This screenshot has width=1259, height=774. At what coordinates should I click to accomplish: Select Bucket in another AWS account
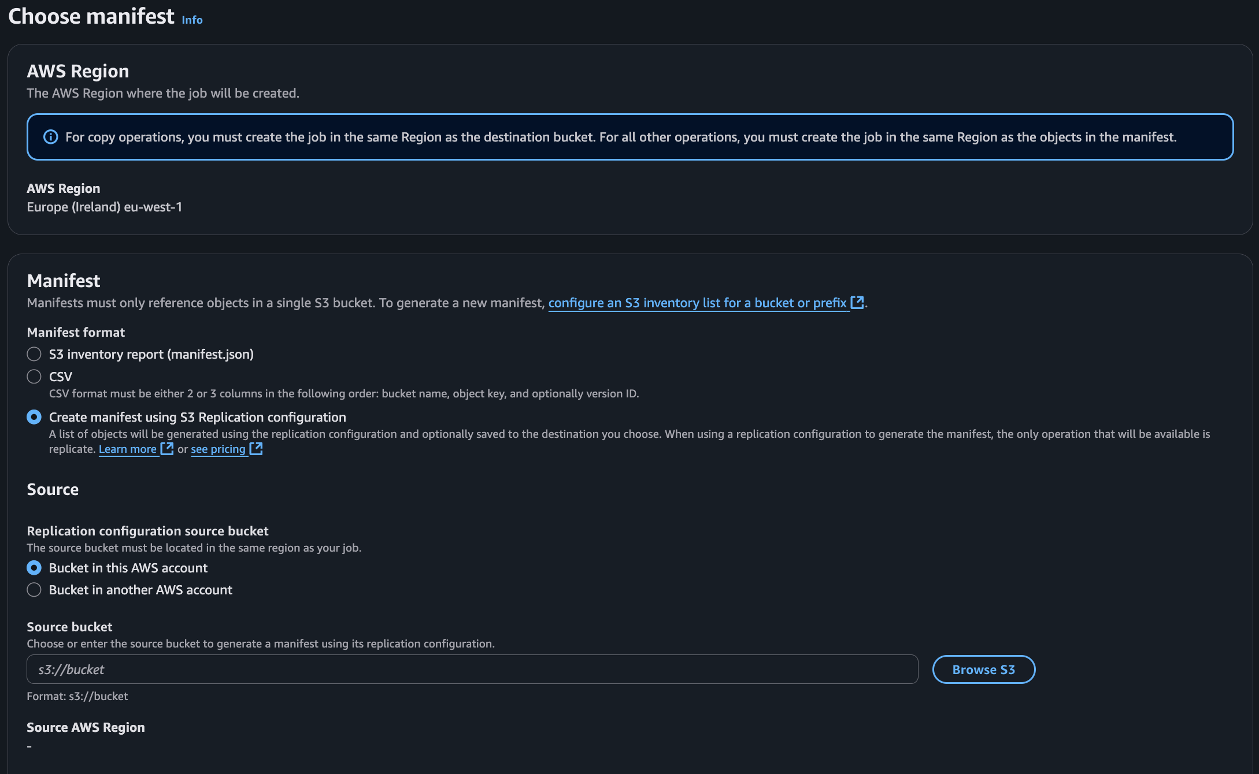(x=34, y=590)
